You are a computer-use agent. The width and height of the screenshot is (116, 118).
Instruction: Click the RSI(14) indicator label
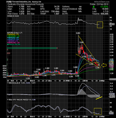pyautogui.click(x=13, y=16)
